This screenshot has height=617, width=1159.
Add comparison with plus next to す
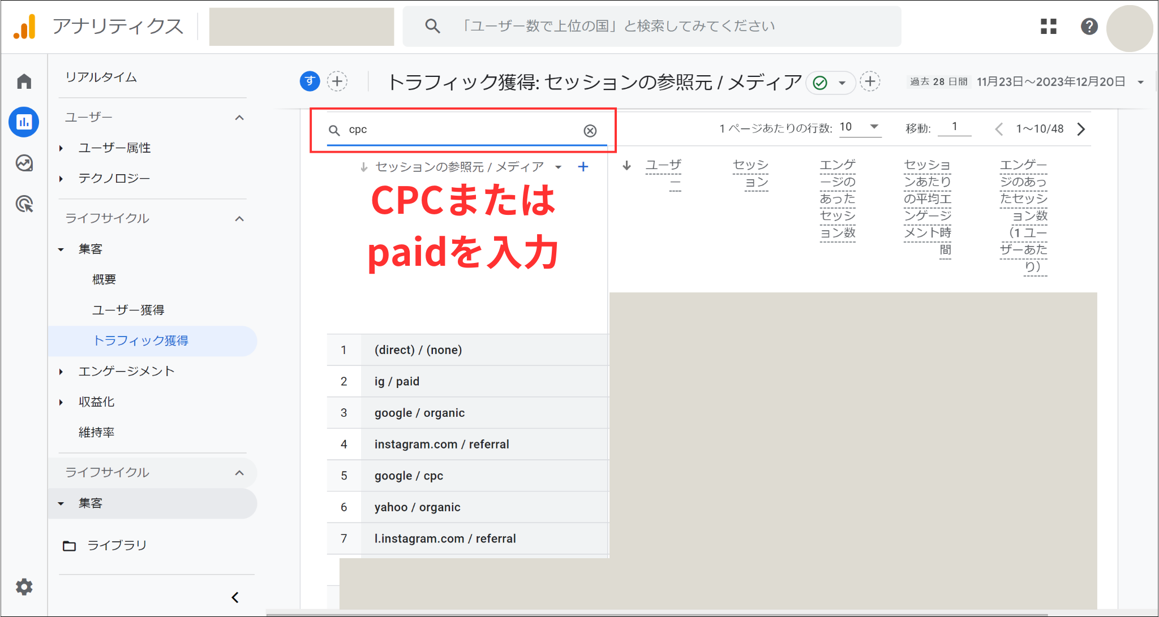pos(337,81)
